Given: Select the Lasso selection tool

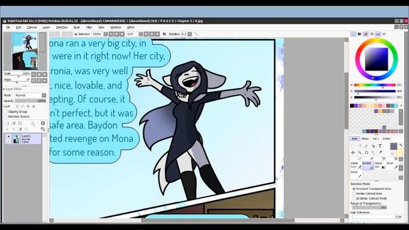Looking at the screenshot, I should point(360,146).
